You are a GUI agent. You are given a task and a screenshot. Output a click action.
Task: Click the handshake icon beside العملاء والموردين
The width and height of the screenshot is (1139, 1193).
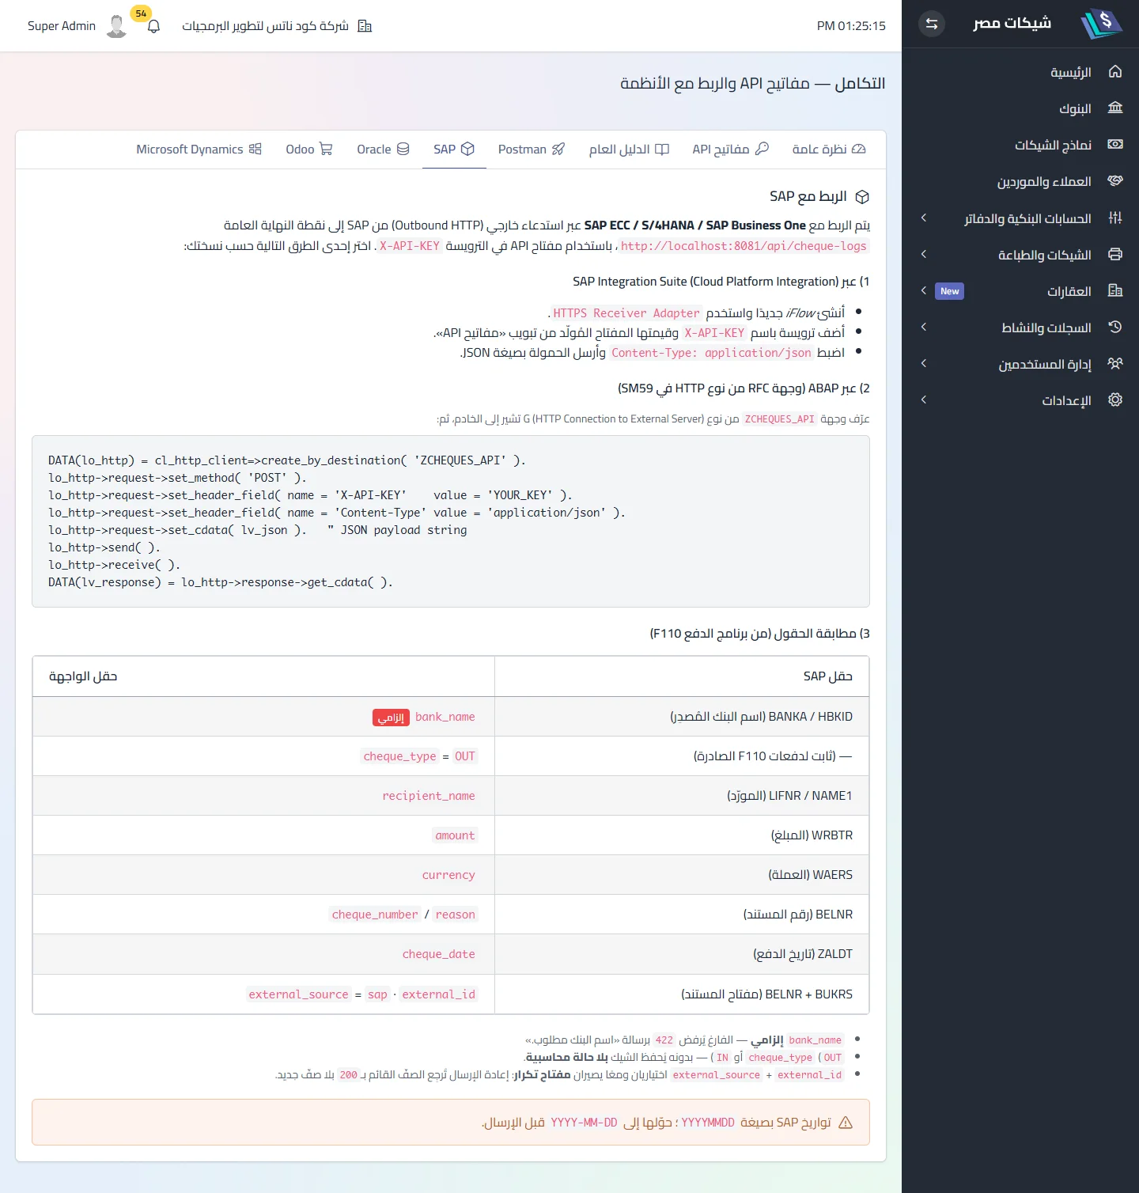click(1115, 181)
